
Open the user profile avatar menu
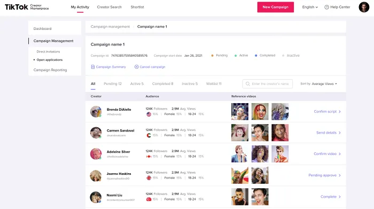(364, 7)
